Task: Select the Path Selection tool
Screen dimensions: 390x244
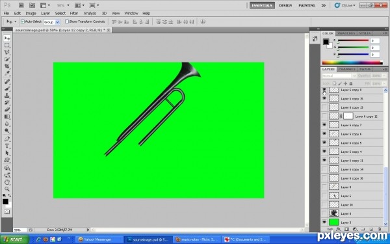Action: click(x=7, y=153)
